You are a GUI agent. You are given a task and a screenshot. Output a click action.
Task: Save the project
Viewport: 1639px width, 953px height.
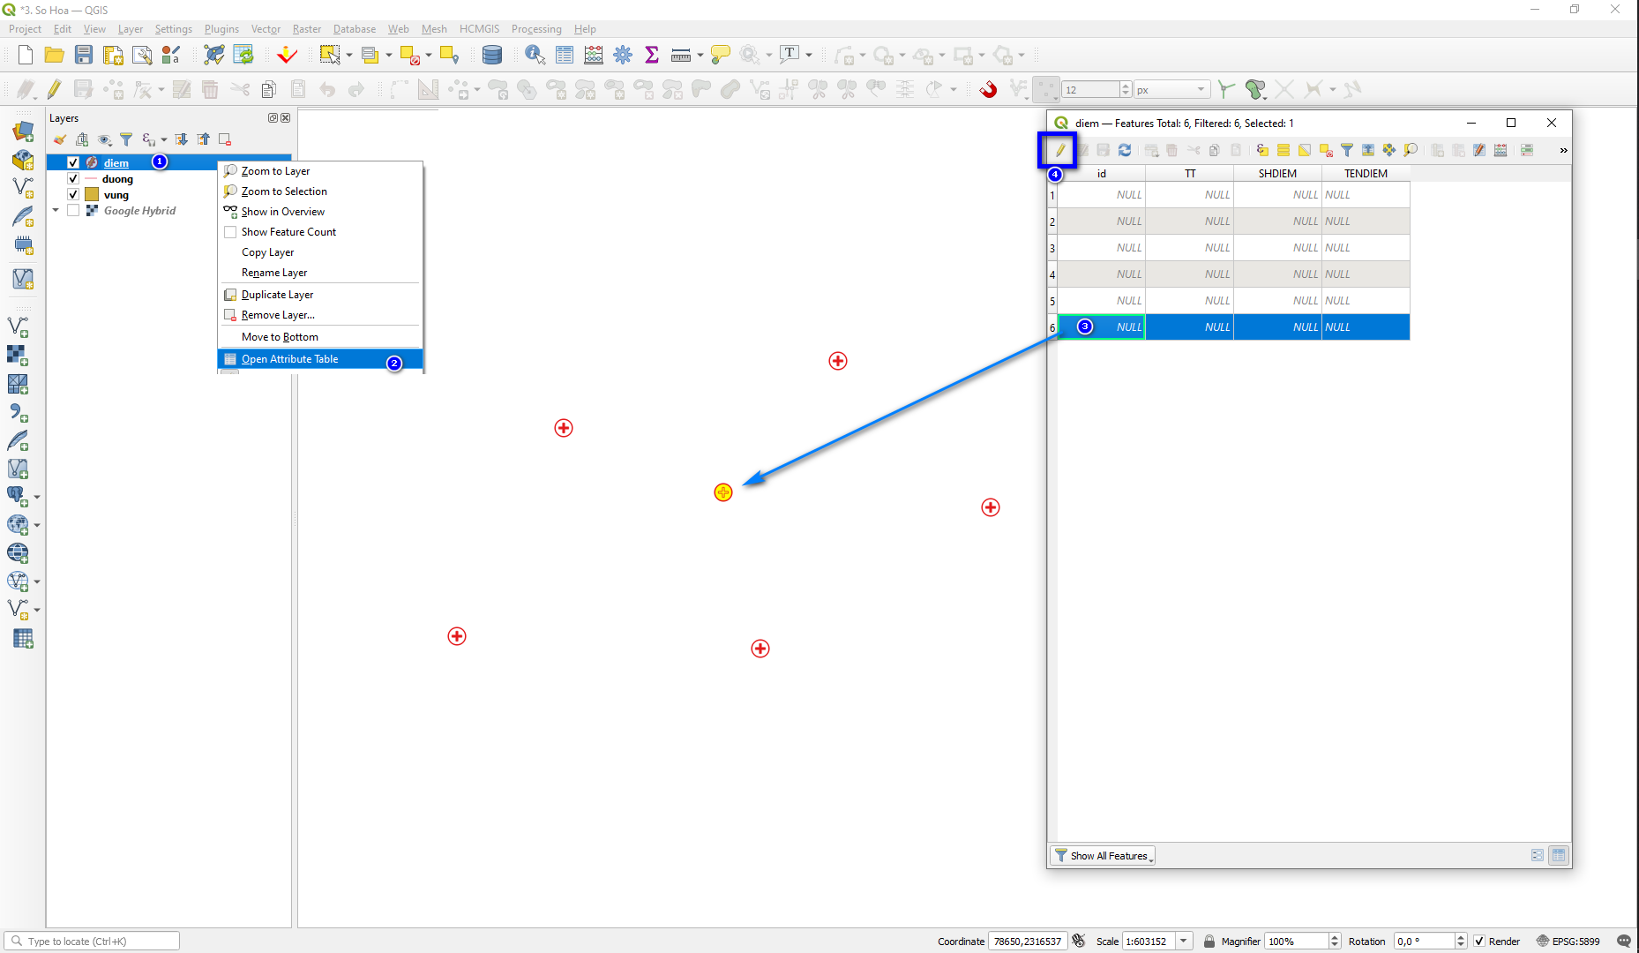tap(84, 56)
